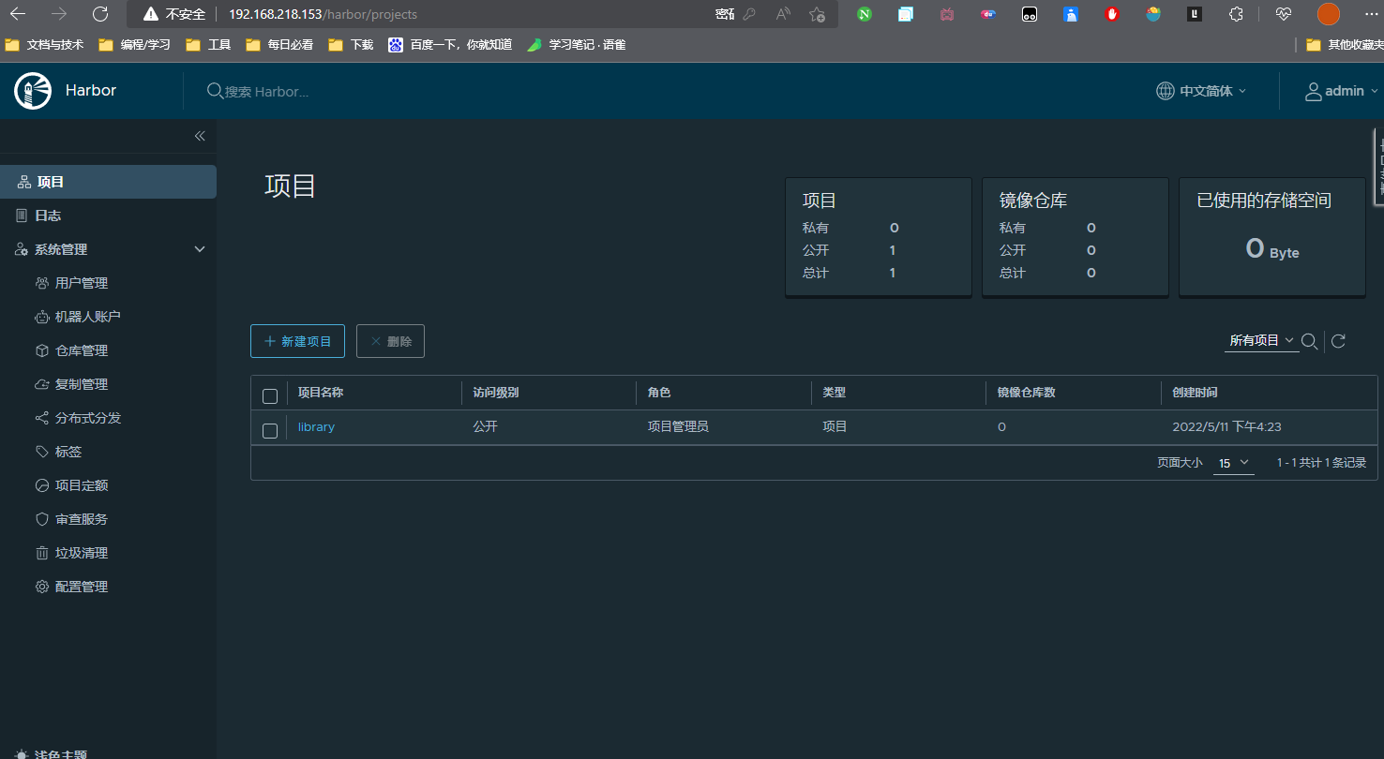Sort by 创建时间 column header
The image size is (1384, 759).
(1196, 393)
